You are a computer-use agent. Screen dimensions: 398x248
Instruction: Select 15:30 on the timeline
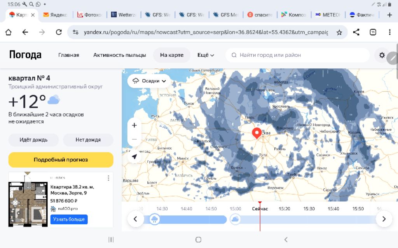309,209
